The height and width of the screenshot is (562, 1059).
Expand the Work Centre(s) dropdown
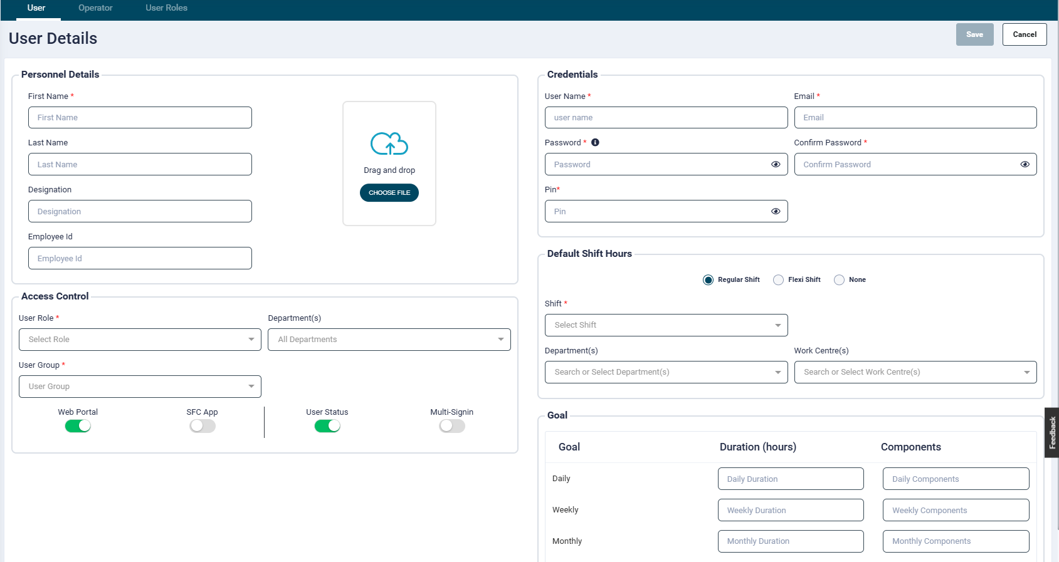915,372
